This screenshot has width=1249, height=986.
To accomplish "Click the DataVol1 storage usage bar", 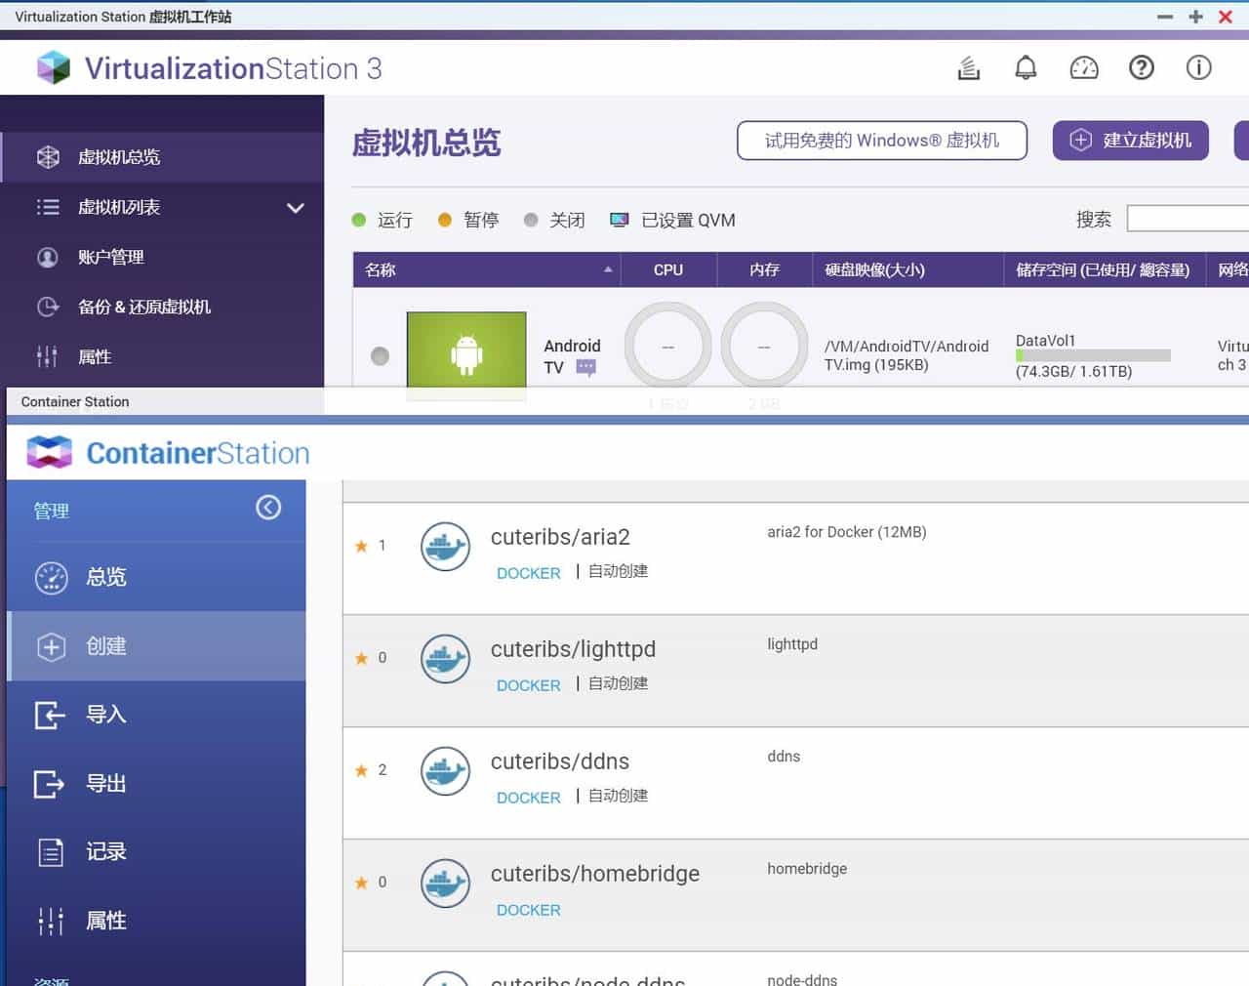I will [1093, 356].
